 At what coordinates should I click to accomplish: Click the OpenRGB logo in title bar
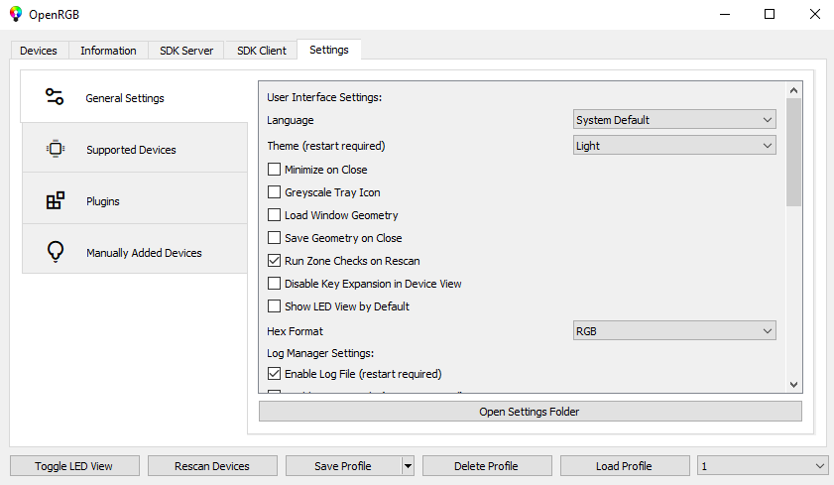[16, 14]
